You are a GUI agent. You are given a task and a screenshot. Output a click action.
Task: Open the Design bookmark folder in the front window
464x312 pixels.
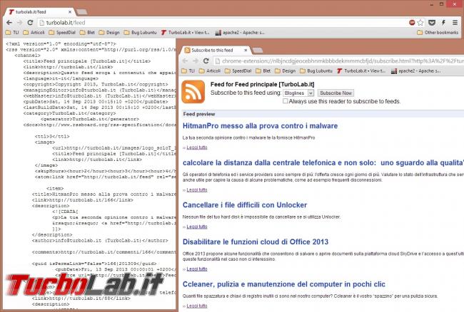tap(286, 71)
